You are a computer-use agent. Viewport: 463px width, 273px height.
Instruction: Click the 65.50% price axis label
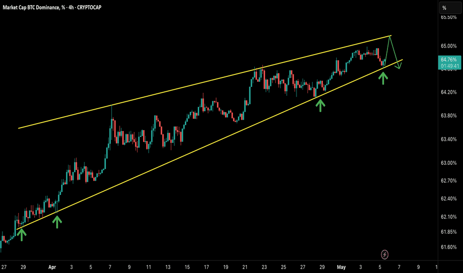pos(449,17)
